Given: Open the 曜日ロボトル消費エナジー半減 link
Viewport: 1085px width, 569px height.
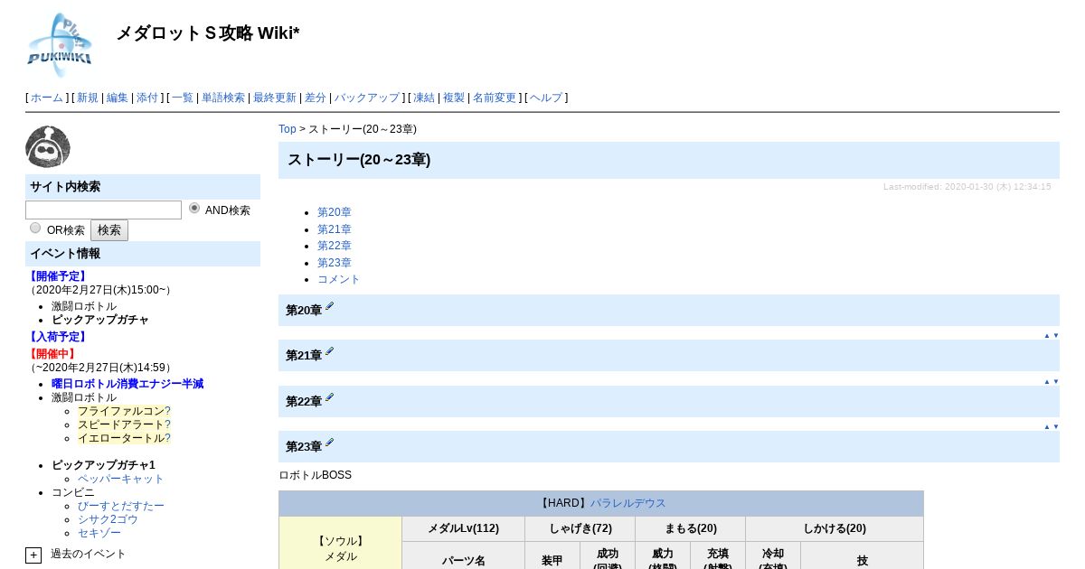Looking at the screenshot, I should coord(127,384).
